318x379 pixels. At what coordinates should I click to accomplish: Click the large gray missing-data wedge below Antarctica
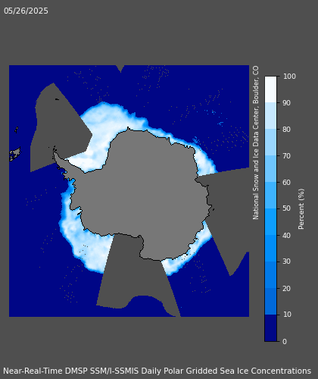136,273
